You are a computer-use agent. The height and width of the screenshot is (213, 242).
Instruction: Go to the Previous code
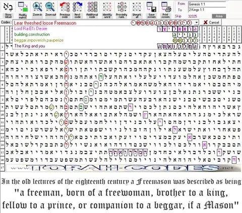coord(65,10)
